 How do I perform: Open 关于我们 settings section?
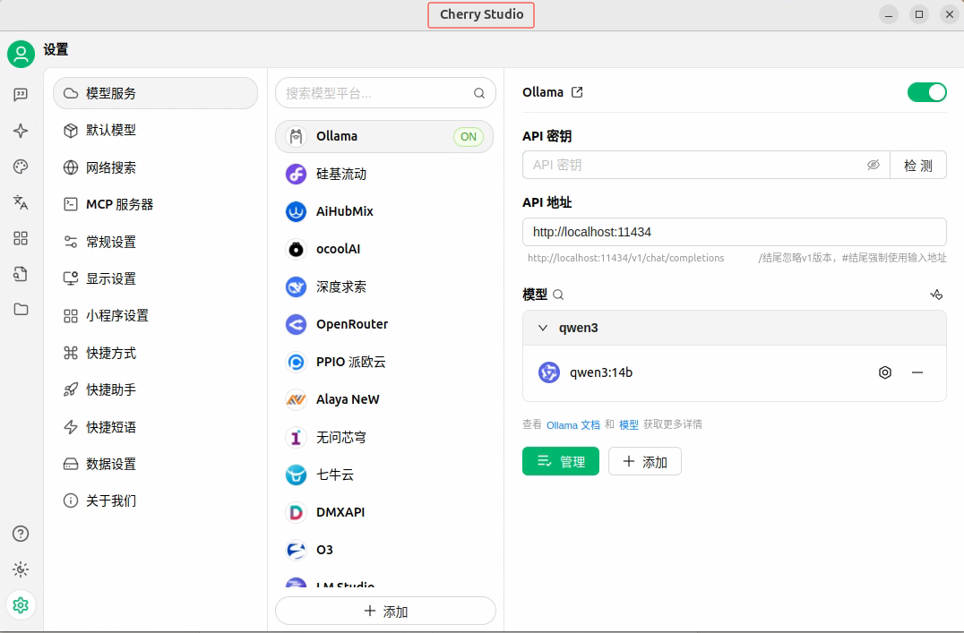point(156,500)
